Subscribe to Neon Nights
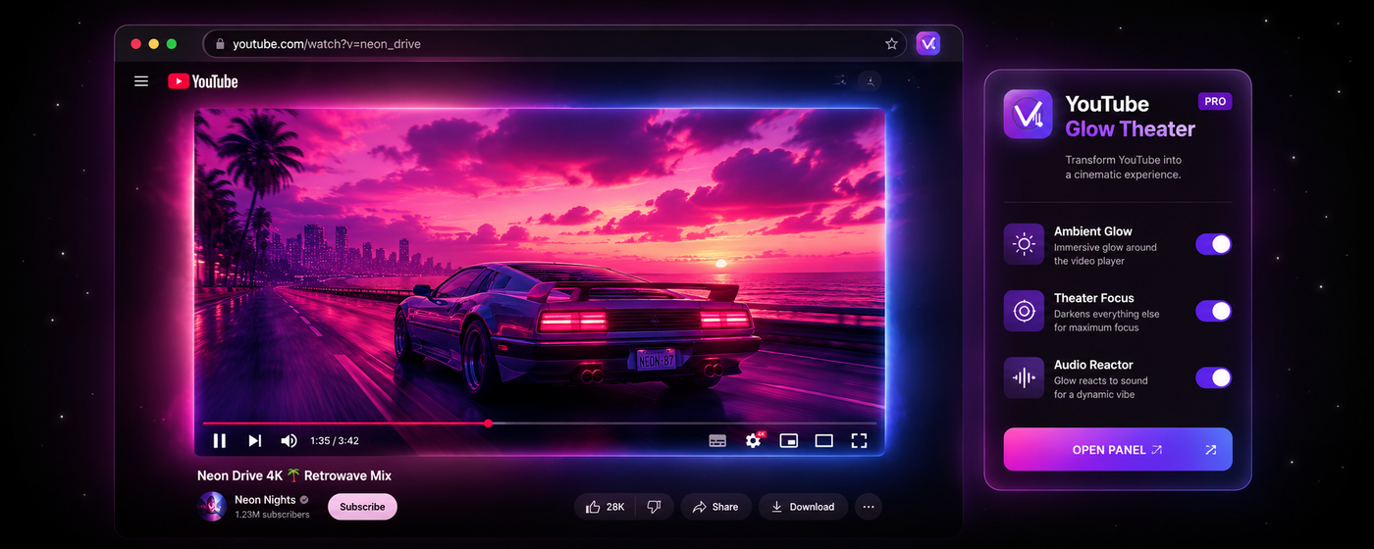The image size is (1374, 549). tap(362, 507)
